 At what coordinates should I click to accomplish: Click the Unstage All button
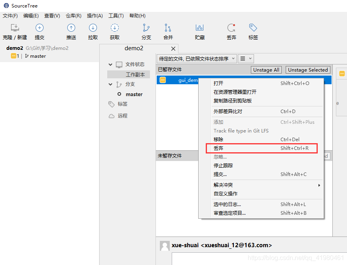click(266, 70)
